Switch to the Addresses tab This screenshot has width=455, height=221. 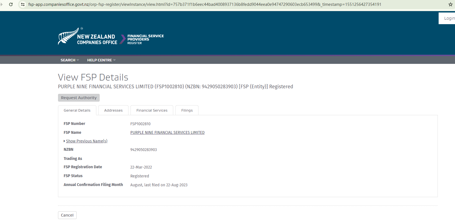tap(113, 110)
